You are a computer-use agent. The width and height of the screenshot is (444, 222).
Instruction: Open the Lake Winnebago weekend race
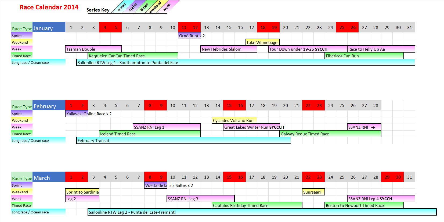pos(262,42)
